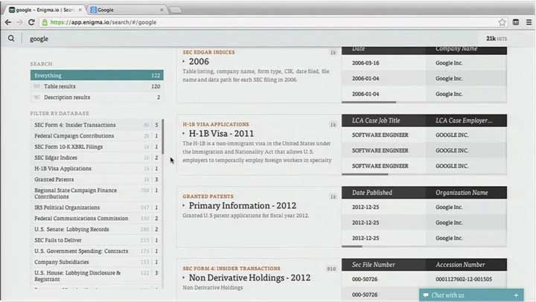The image size is (536, 302).
Task: Click horizontal scrollbar under Granted Patents table
Action: click(351, 246)
